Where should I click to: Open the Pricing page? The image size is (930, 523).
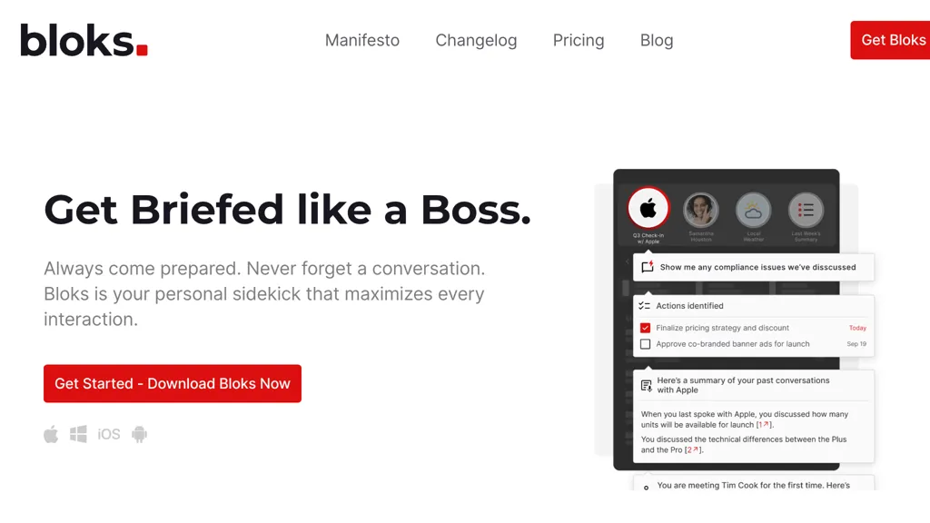(579, 40)
